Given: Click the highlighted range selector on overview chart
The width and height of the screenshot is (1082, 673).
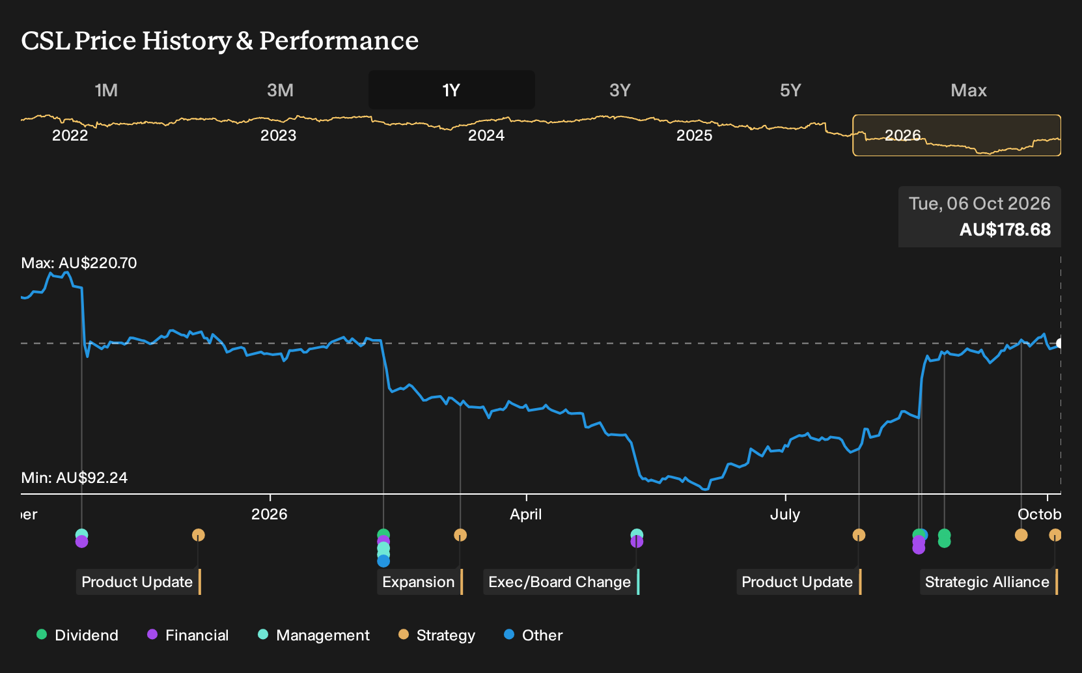Looking at the screenshot, I should (957, 135).
